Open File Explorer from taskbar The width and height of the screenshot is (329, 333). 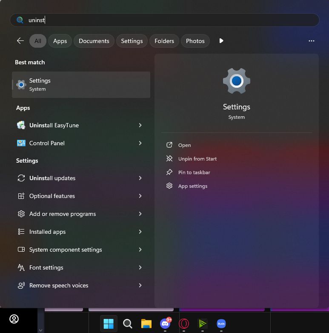[x=146, y=324]
